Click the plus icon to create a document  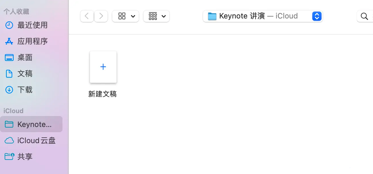pos(103,67)
